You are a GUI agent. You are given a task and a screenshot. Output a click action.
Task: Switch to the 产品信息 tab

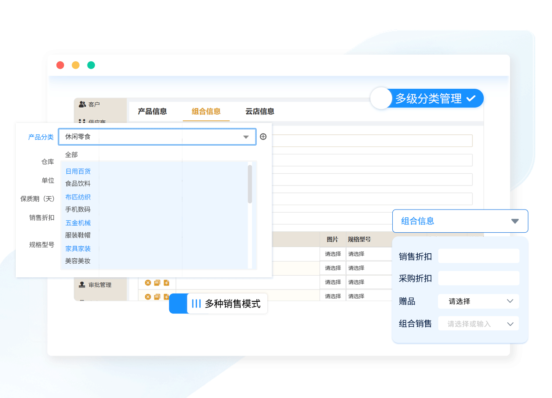coord(152,112)
